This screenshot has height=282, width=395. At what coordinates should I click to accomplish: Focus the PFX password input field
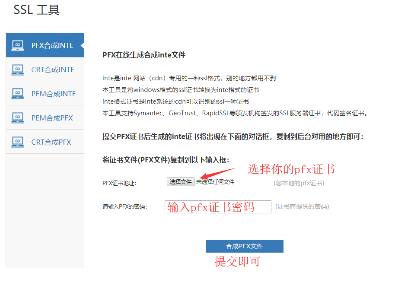click(217, 207)
